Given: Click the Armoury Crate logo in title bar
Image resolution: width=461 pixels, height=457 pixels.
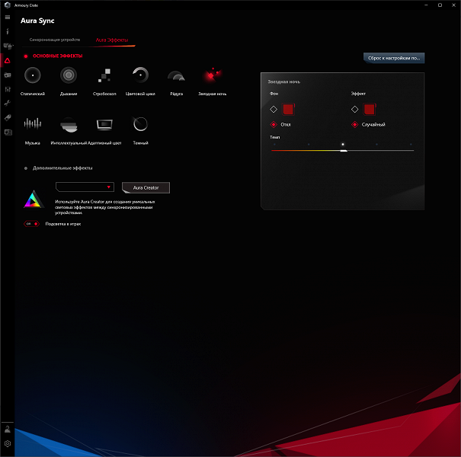Looking at the screenshot, I should [8, 5].
